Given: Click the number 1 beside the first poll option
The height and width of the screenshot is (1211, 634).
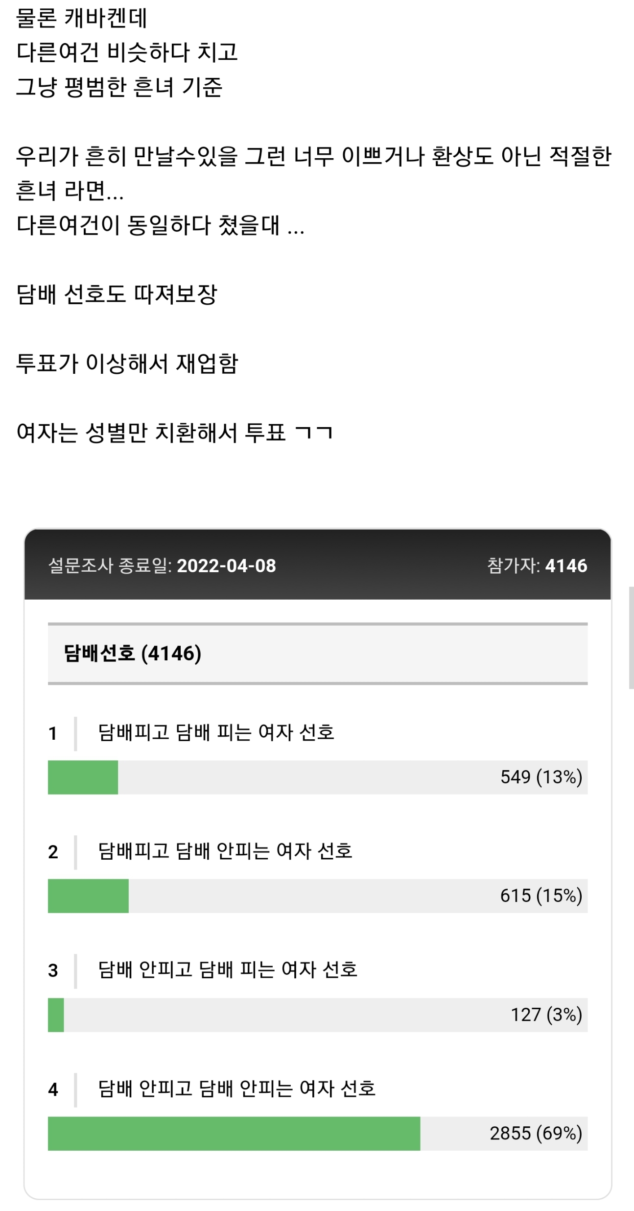Looking at the screenshot, I should coord(53,733).
